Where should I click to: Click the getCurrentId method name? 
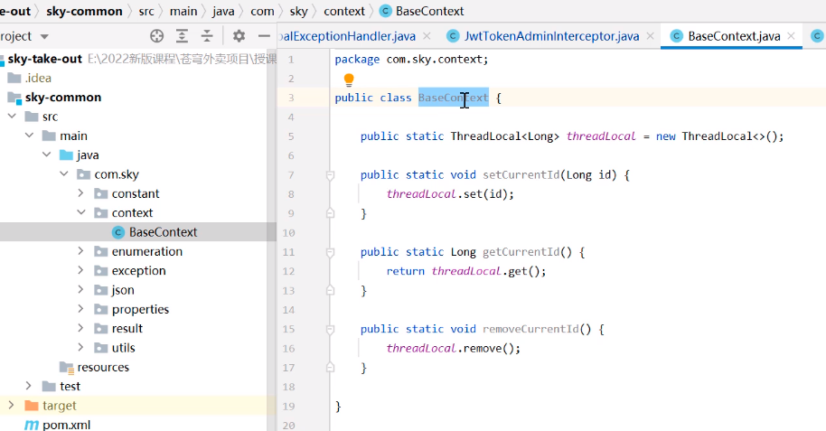point(521,252)
